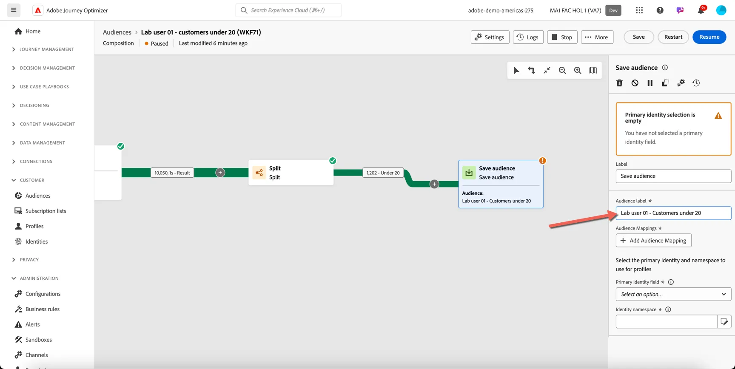The height and width of the screenshot is (369, 735).
Task: Open the user profile avatar
Action: [x=721, y=10]
